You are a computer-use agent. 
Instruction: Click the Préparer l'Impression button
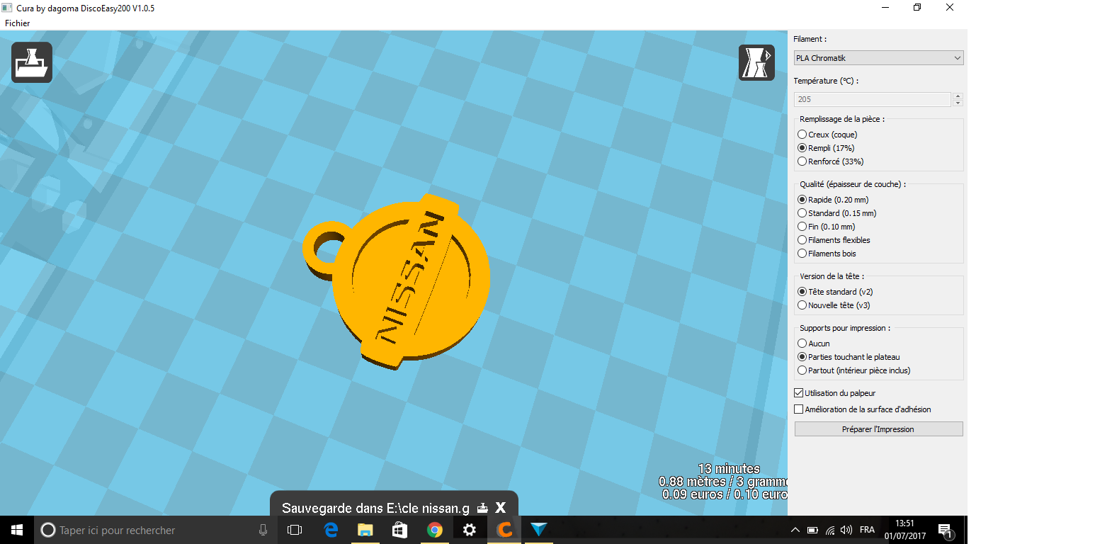coord(878,429)
